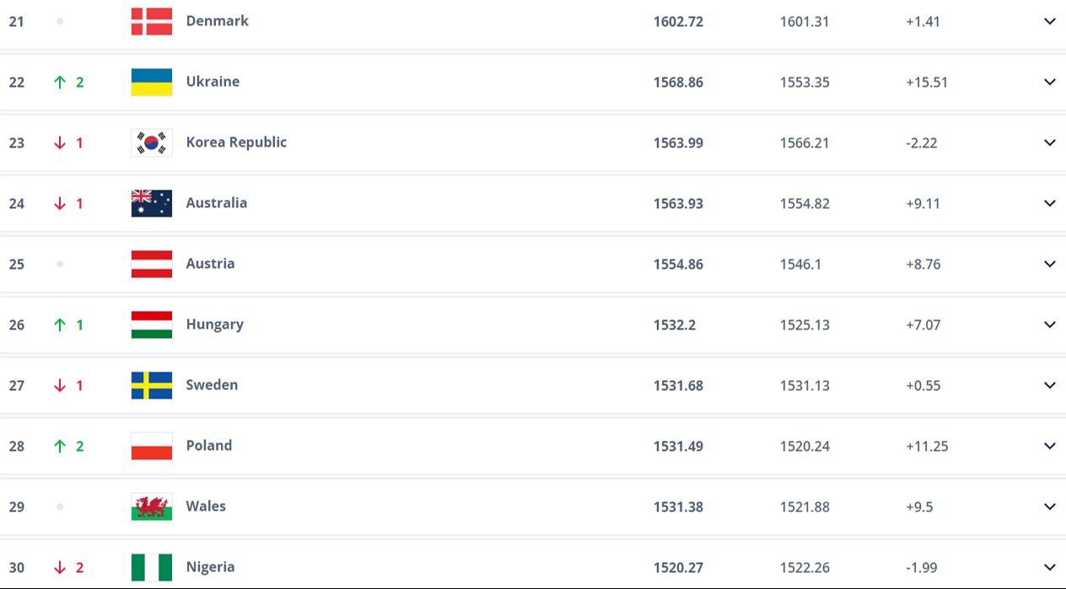Viewport: 1066px width, 589px height.
Task: Click the Wales team name
Action: point(206,506)
